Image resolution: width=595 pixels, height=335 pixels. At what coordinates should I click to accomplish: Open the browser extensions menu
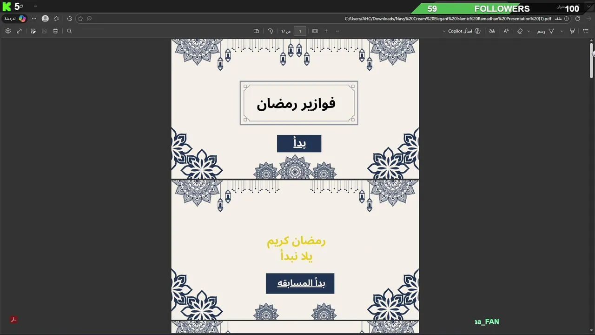[x=69, y=19]
